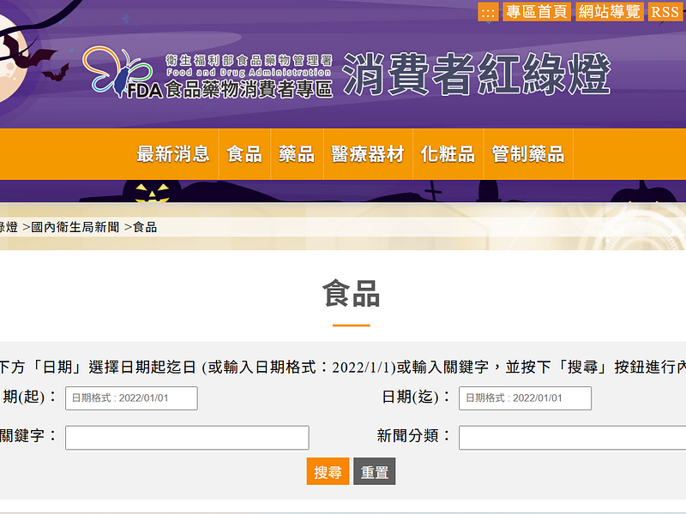Open 網站導覽 site map
The image size is (686, 514).
609,11
